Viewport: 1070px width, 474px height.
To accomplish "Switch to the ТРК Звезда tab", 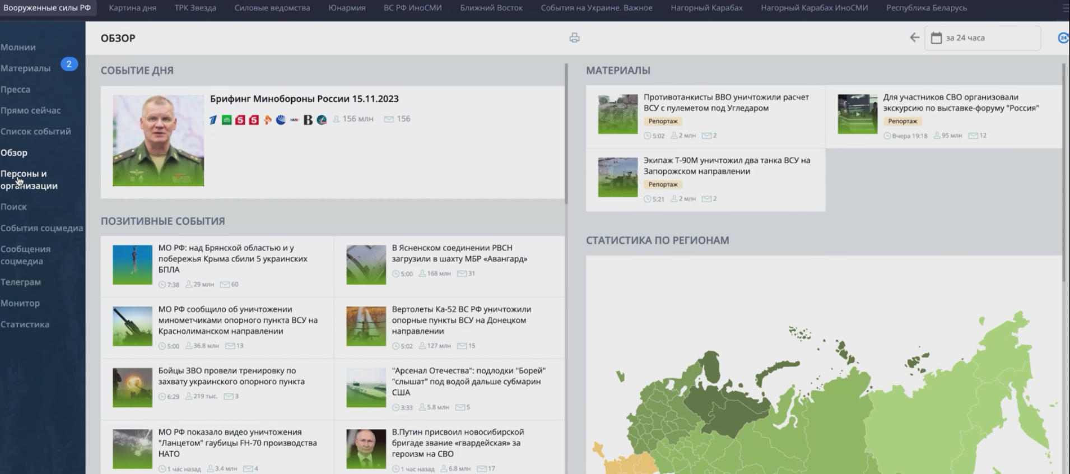I will point(195,8).
